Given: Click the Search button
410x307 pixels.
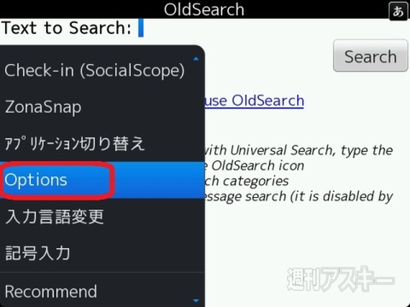Looking at the screenshot, I should point(371,55).
